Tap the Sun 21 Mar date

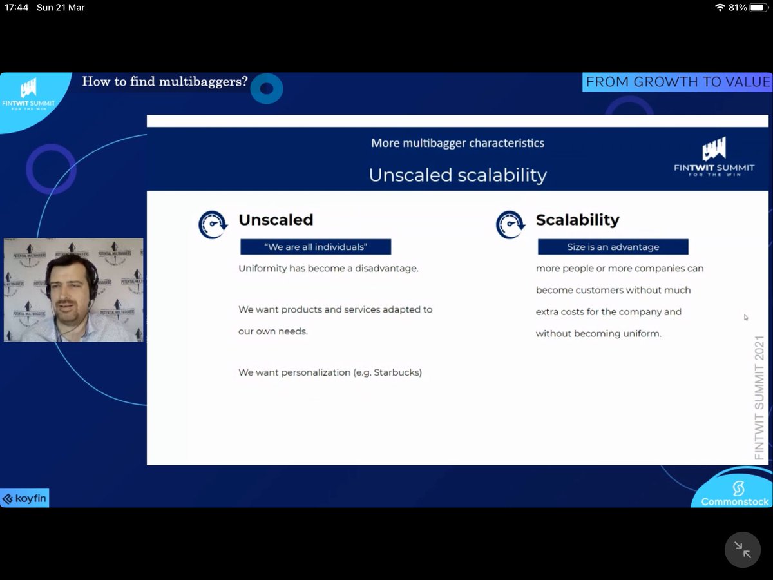click(61, 8)
